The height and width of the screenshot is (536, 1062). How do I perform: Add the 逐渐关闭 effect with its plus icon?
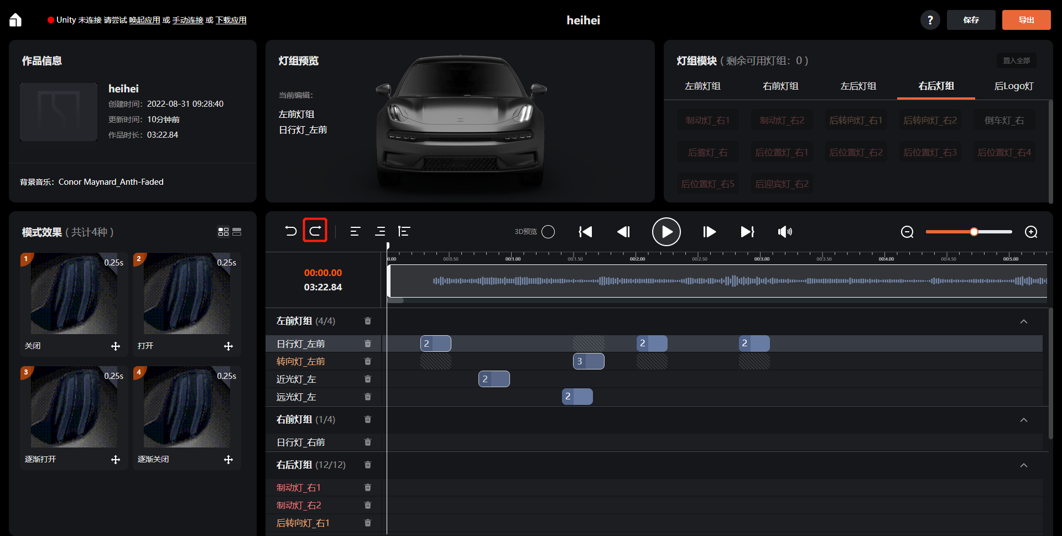tap(228, 460)
